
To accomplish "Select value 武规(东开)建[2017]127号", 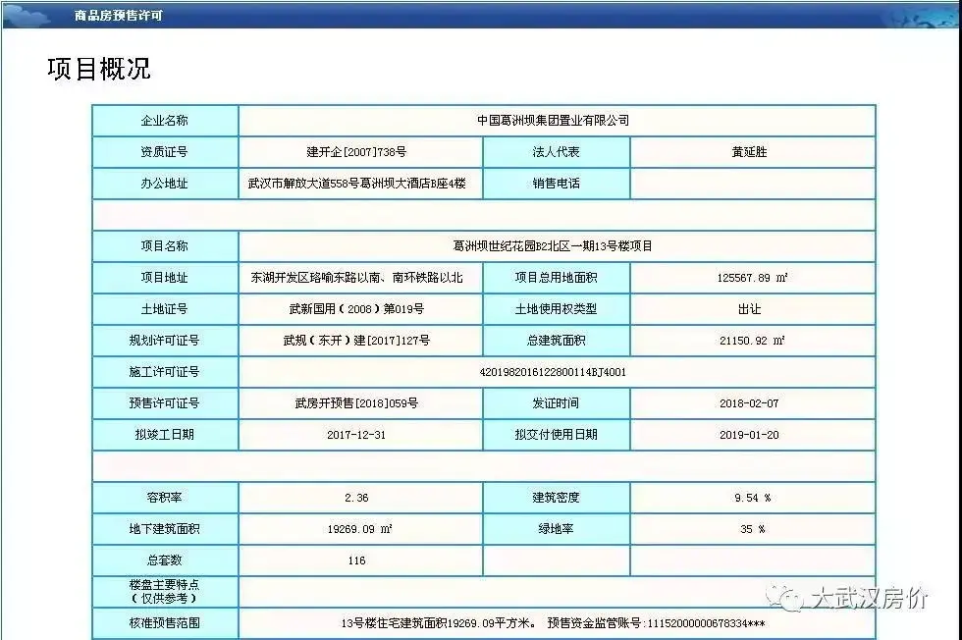I will click(x=356, y=340).
